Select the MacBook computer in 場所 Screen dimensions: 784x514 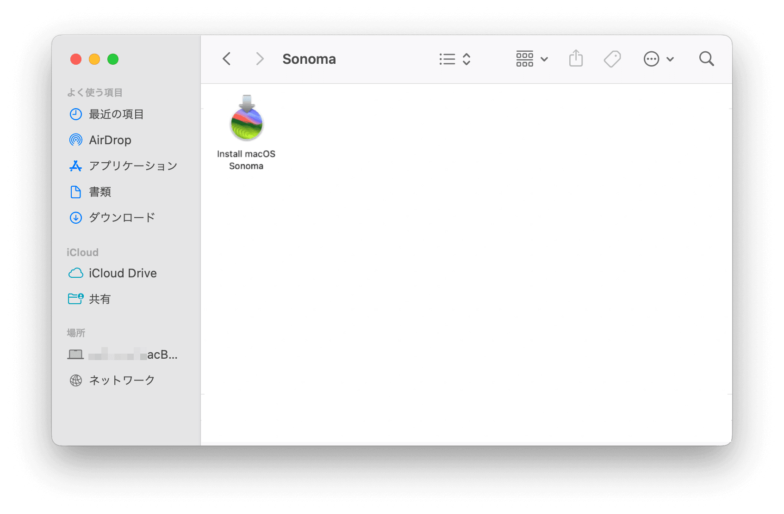[132, 355]
